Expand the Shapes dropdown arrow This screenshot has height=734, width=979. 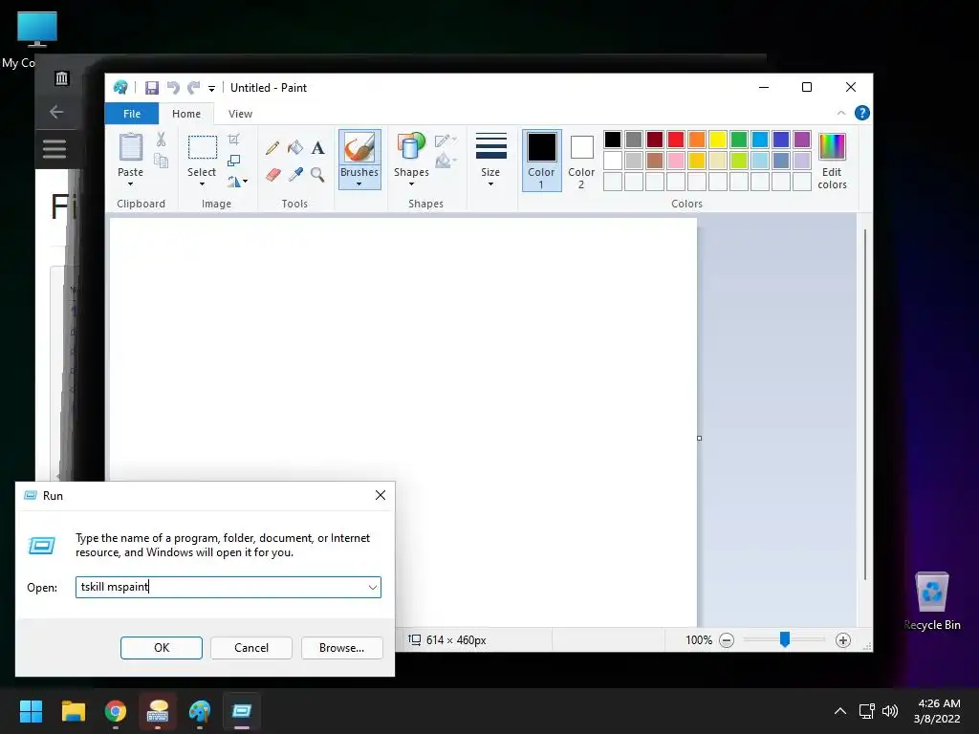[x=411, y=184]
